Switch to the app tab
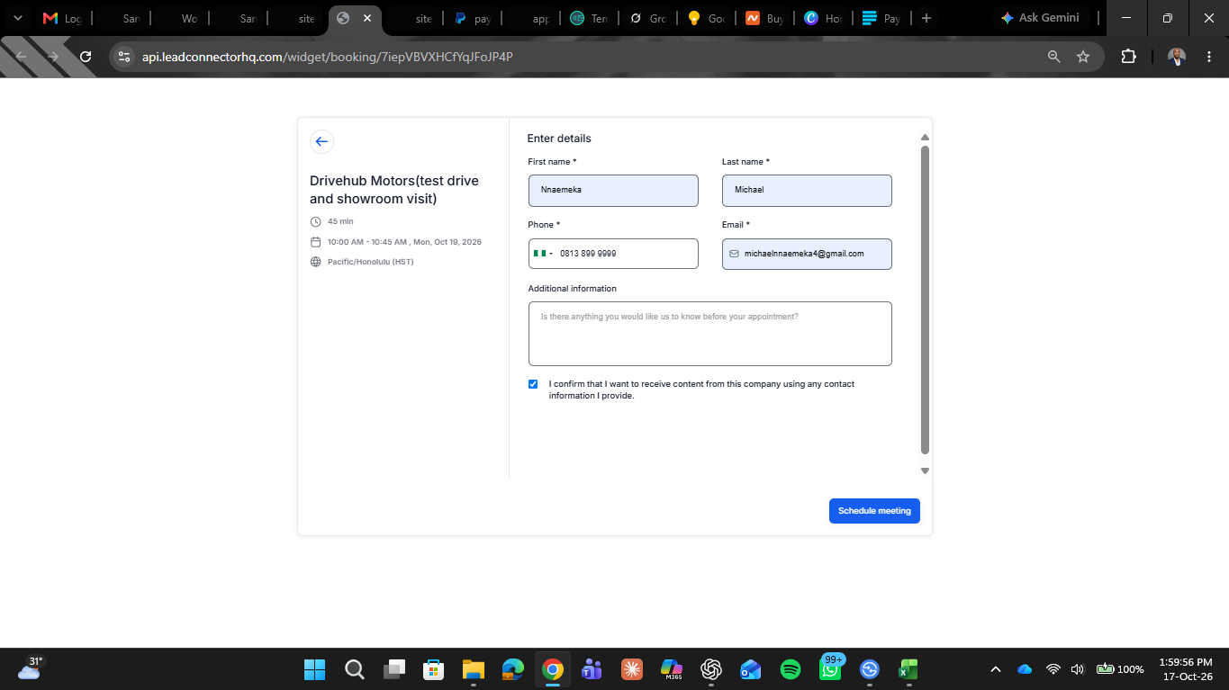The image size is (1229, 690). click(530, 18)
